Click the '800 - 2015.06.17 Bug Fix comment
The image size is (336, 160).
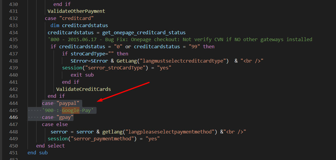180,40
